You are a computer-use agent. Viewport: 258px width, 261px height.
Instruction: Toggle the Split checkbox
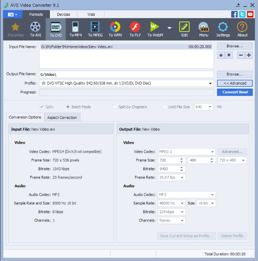click(x=42, y=107)
